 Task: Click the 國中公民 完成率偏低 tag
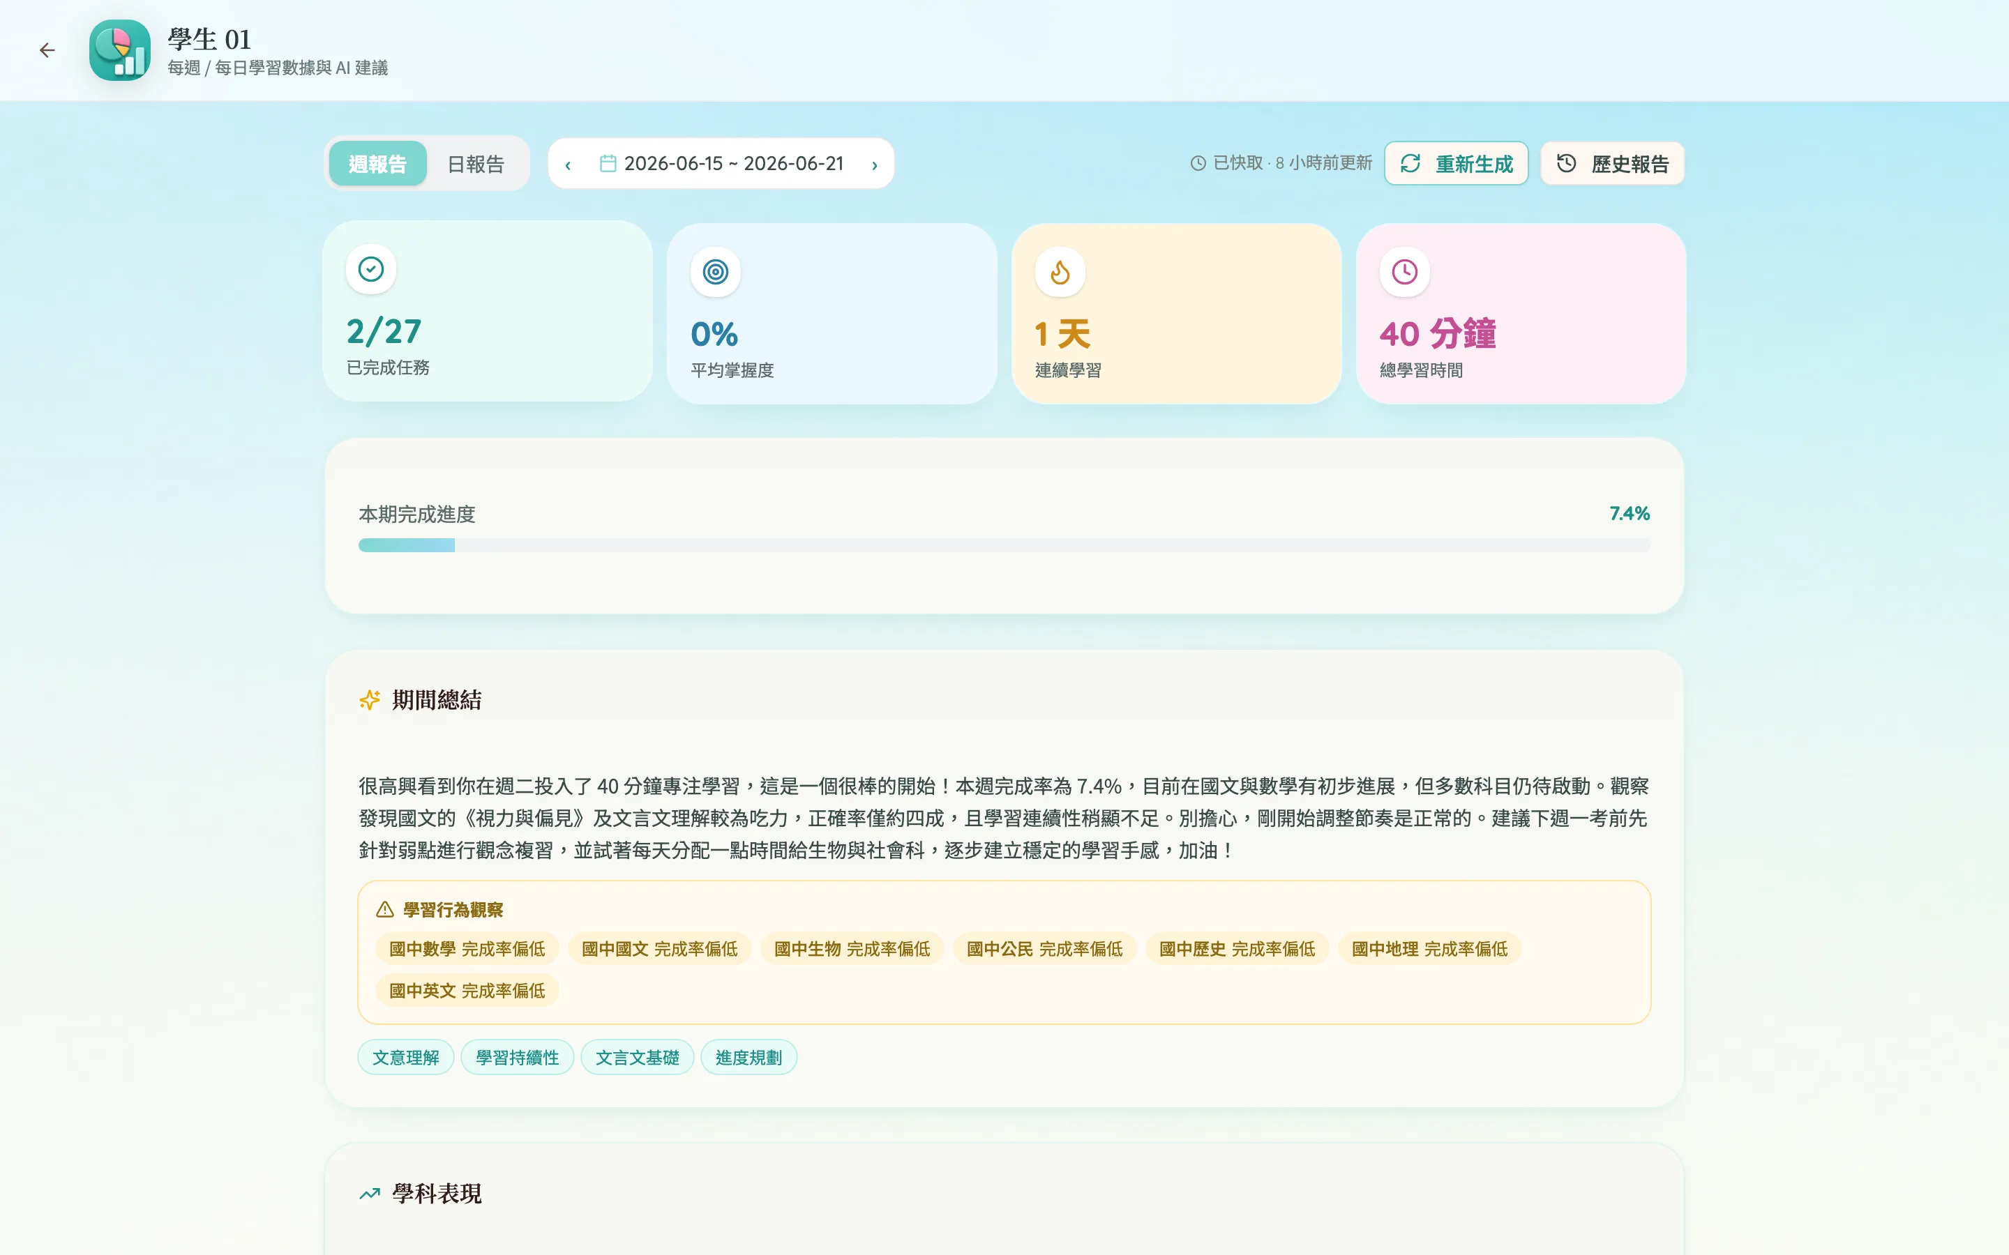point(1045,949)
